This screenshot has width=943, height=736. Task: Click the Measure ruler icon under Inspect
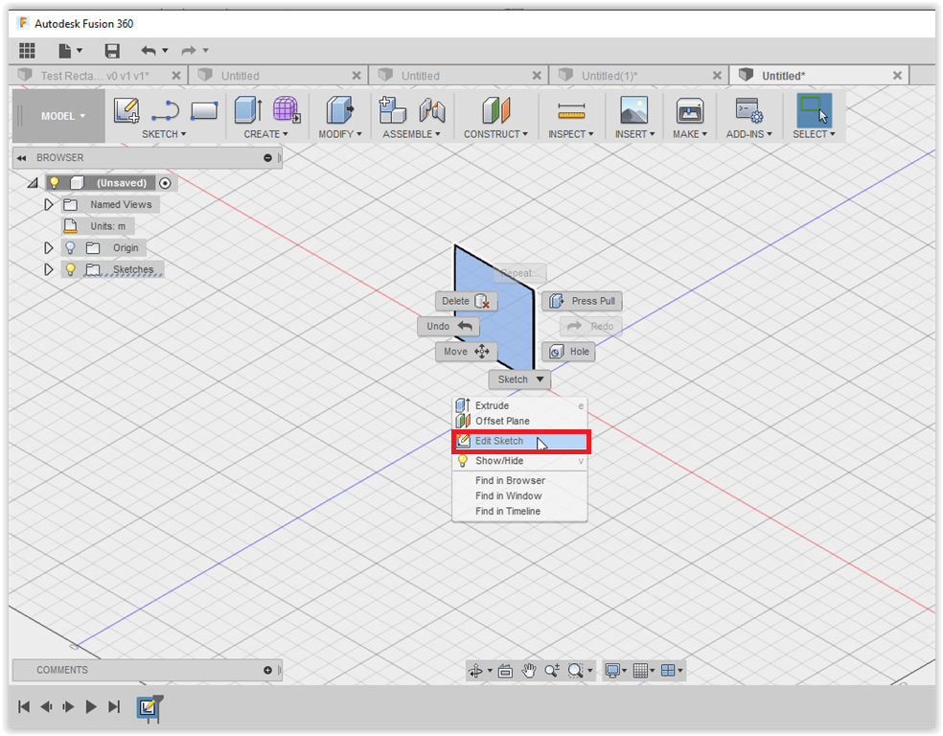(x=570, y=110)
